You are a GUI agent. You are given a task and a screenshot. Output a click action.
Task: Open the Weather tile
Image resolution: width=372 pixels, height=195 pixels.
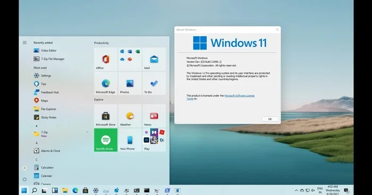[130, 116]
